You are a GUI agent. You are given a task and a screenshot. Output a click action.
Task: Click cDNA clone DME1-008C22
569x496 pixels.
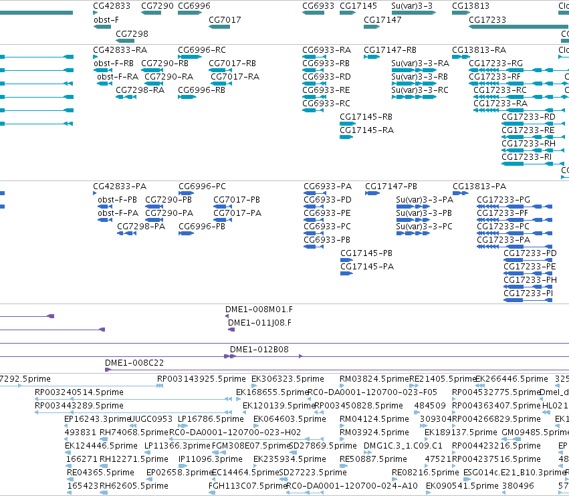(x=134, y=363)
